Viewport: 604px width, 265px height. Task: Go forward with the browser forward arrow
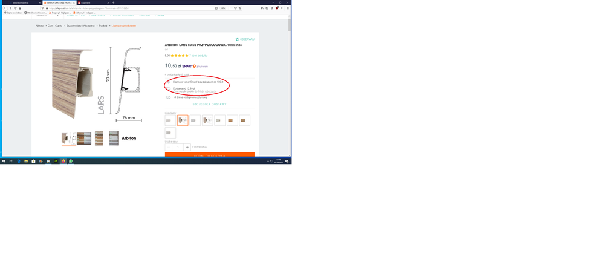(10, 8)
